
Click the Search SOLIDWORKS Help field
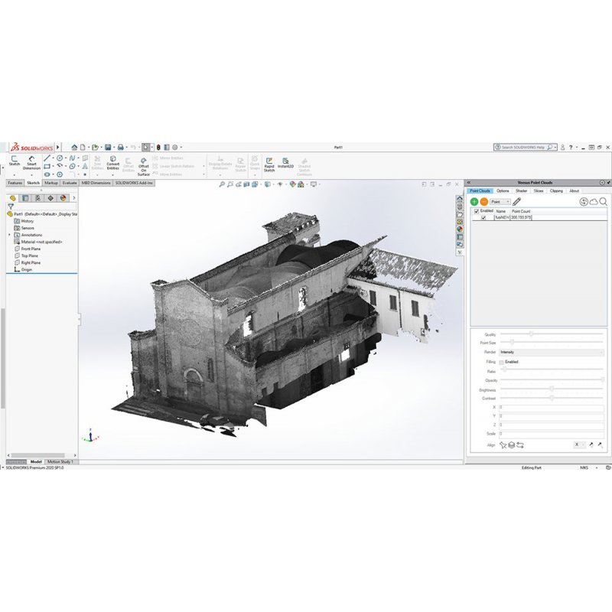tap(524, 147)
